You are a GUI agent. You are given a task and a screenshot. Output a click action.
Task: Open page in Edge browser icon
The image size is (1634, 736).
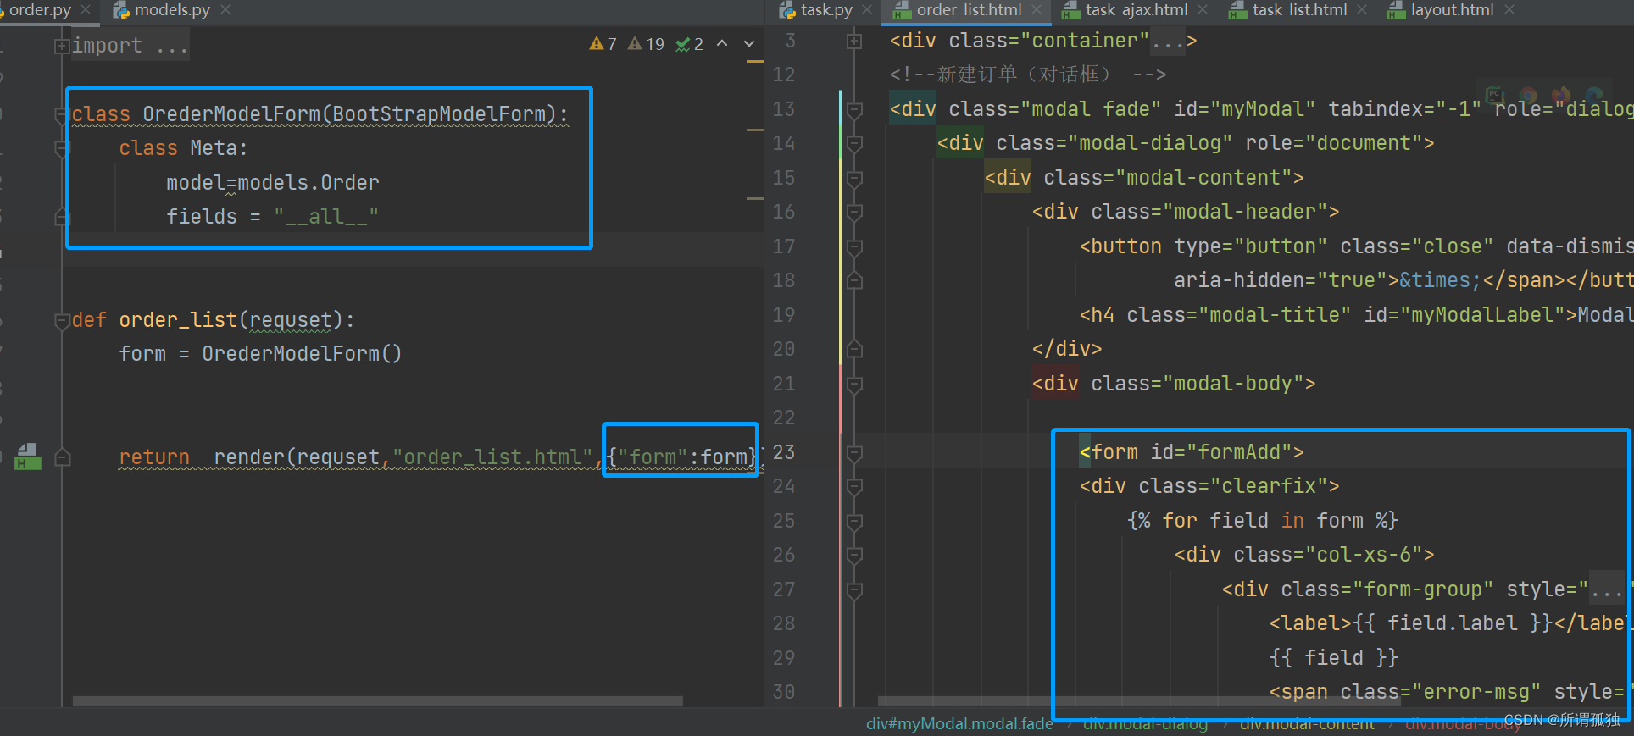click(1594, 95)
